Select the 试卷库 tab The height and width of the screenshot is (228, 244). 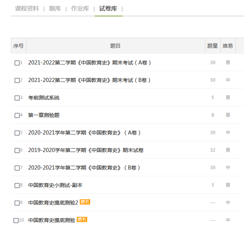[108, 9]
